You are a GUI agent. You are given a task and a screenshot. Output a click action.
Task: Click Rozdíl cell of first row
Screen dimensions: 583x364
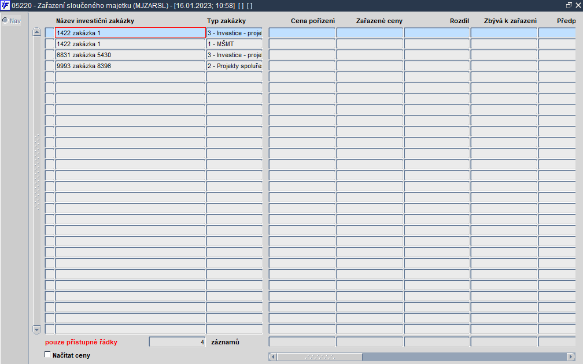[437, 33]
